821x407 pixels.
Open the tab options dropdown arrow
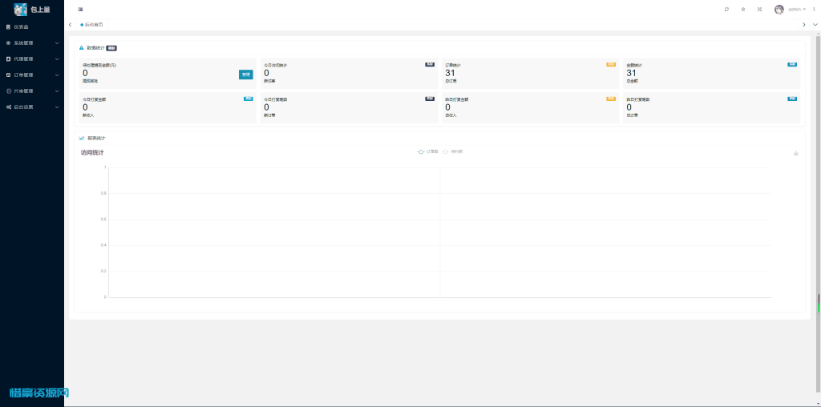(815, 25)
